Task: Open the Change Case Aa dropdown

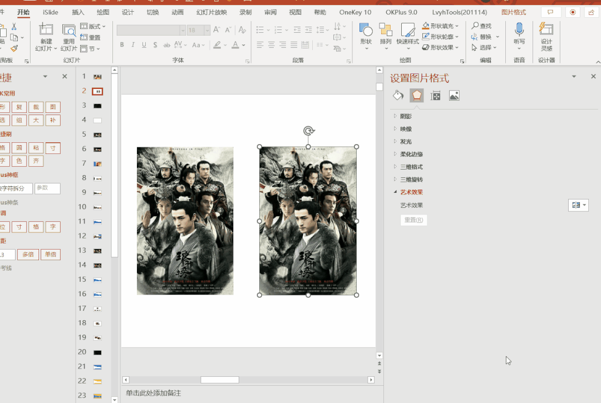Action: click(x=198, y=45)
